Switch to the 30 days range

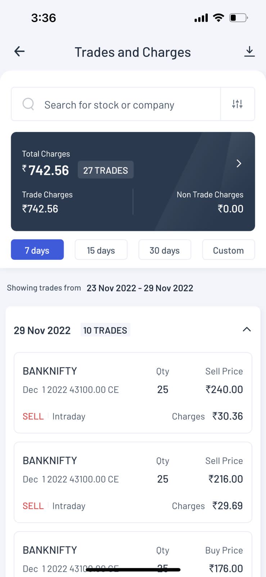164,250
